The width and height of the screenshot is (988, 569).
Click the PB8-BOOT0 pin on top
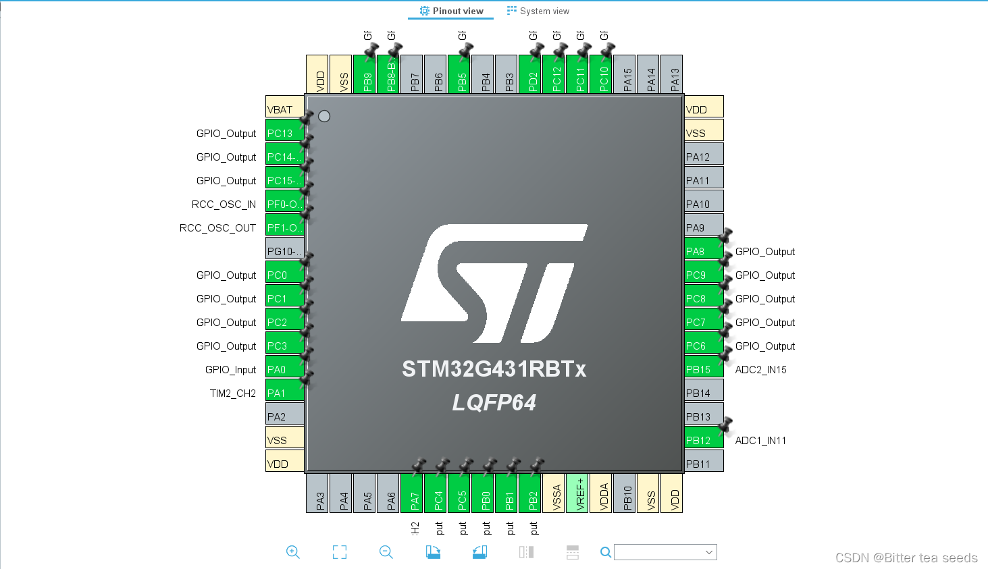pyautogui.click(x=388, y=74)
